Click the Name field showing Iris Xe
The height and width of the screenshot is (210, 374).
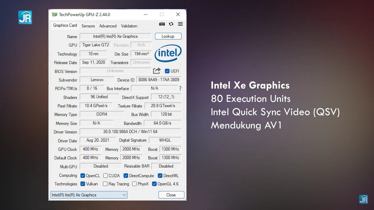click(115, 36)
